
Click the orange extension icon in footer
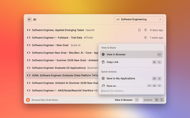(28, 100)
